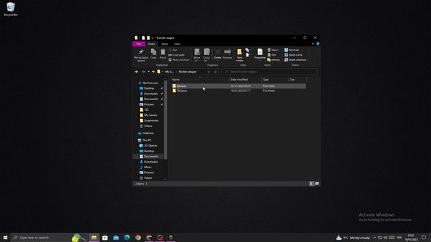Create a New folder from the ribbon
The image size is (431, 242).
tap(240, 55)
